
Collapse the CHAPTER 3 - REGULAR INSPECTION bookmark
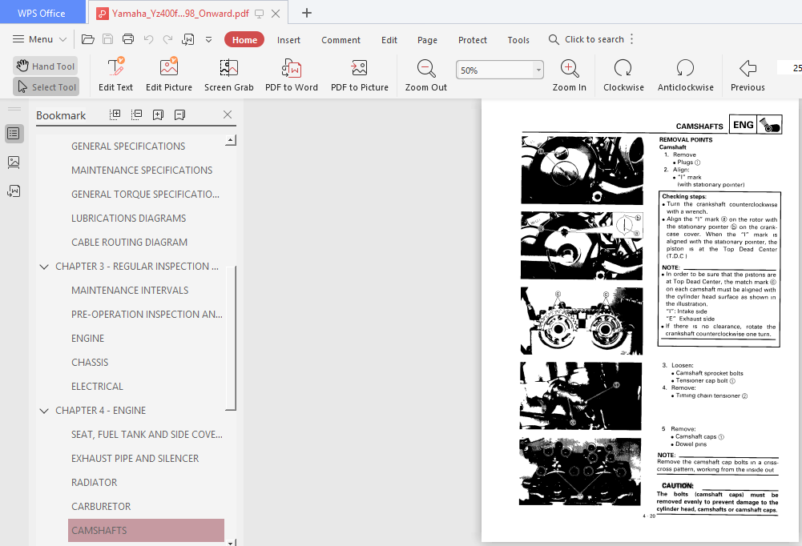[44, 267]
